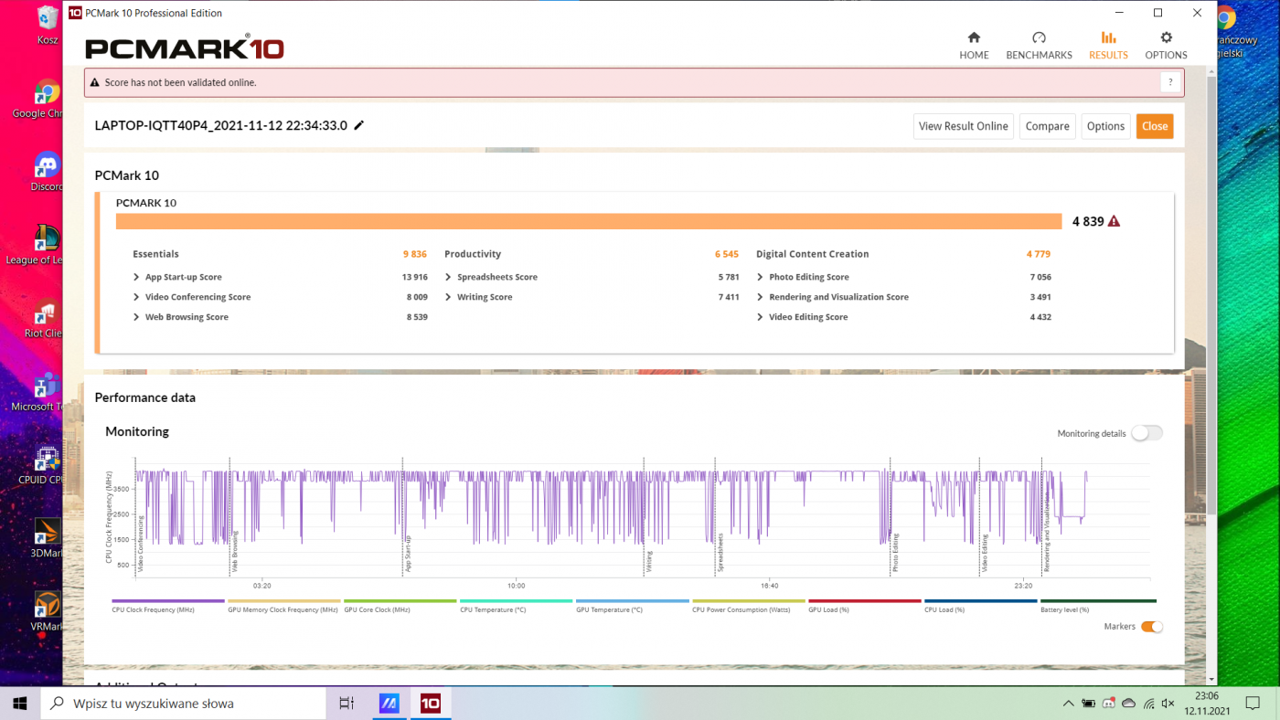Open the Discord desktop shortcut
The image size is (1280, 720).
coord(47,172)
